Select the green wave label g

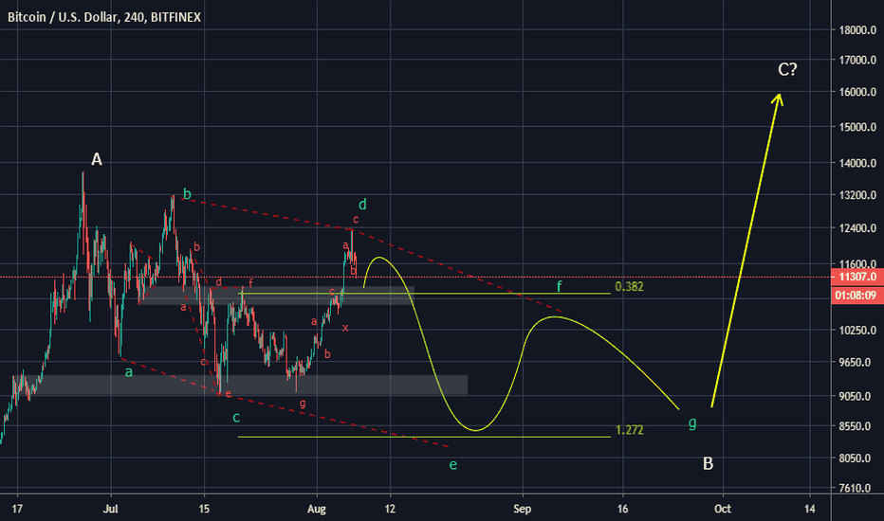click(692, 423)
